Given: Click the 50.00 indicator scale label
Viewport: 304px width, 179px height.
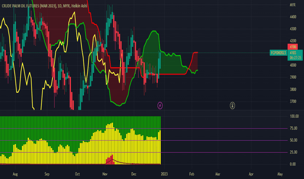Looking at the screenshot, I should coord(294,140).
